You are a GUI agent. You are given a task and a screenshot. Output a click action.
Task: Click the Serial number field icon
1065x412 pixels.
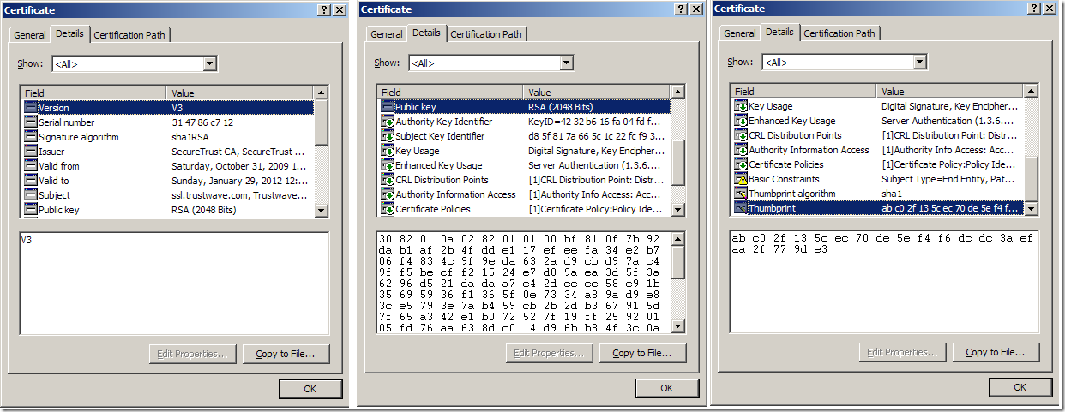tap(31, 122)
